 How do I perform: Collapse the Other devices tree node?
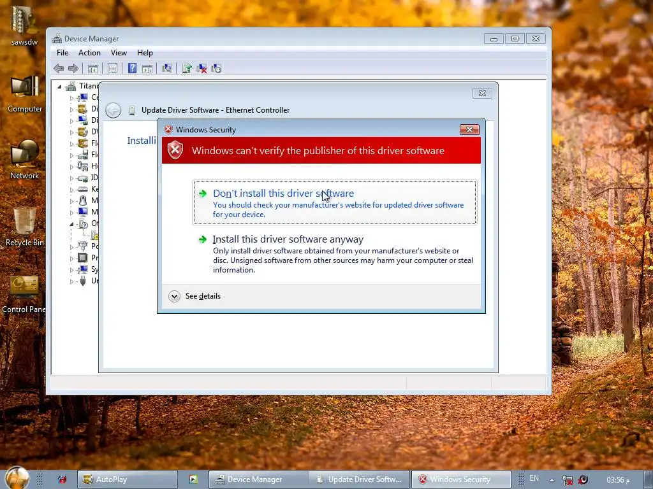click(71, 223)
